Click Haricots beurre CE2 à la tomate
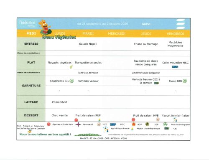This screenshot has height=160, width=209. [146, 81]
